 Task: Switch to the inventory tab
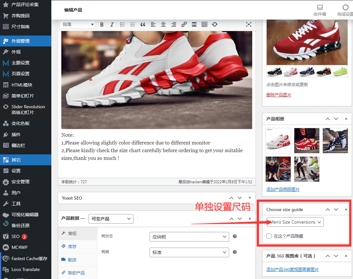click(72, 247)
